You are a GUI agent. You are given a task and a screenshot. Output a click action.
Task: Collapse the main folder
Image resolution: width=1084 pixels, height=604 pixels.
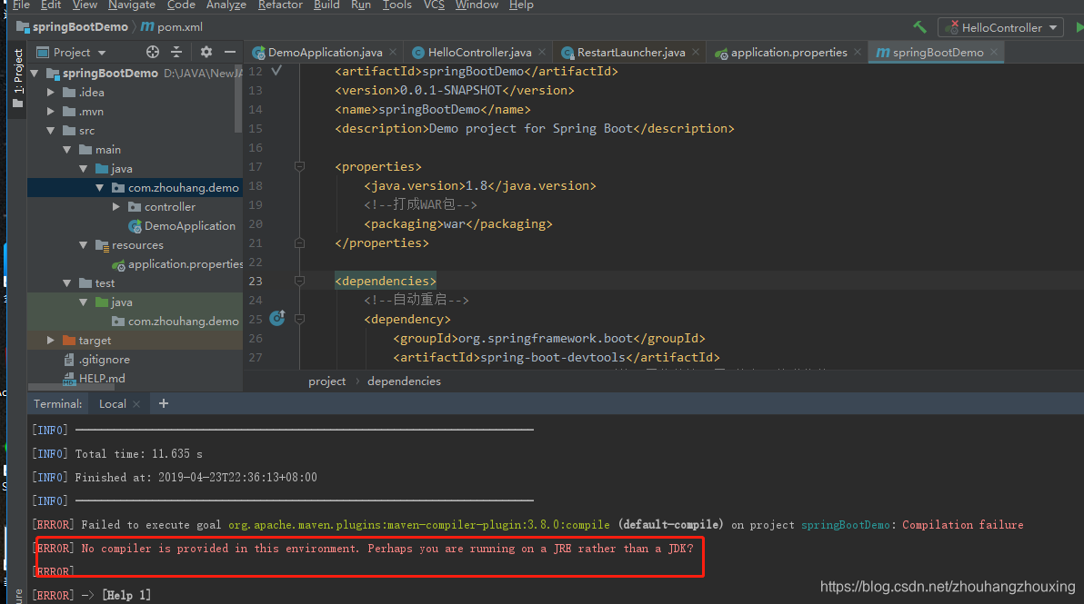pyautogui.click(x=67, y=150)
